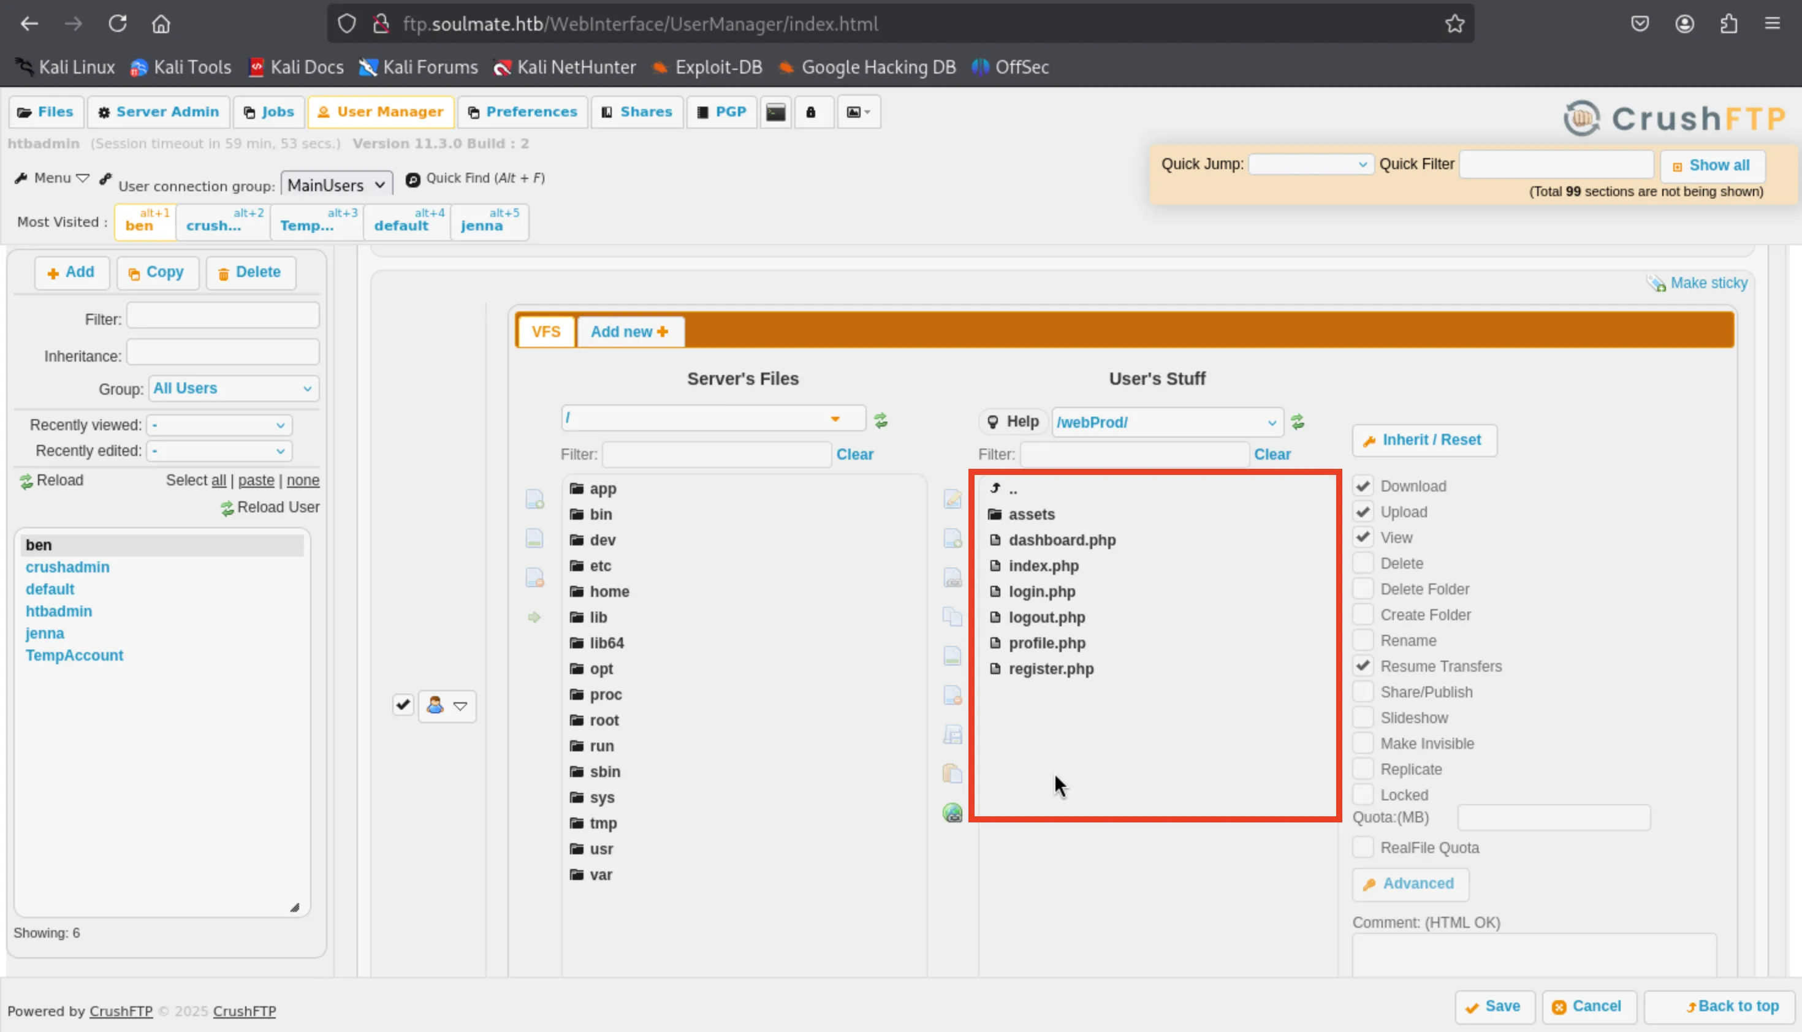The image size is (1802, 1032).
Task: Click the Quick Filter input field
Action: pos(1556,164)
